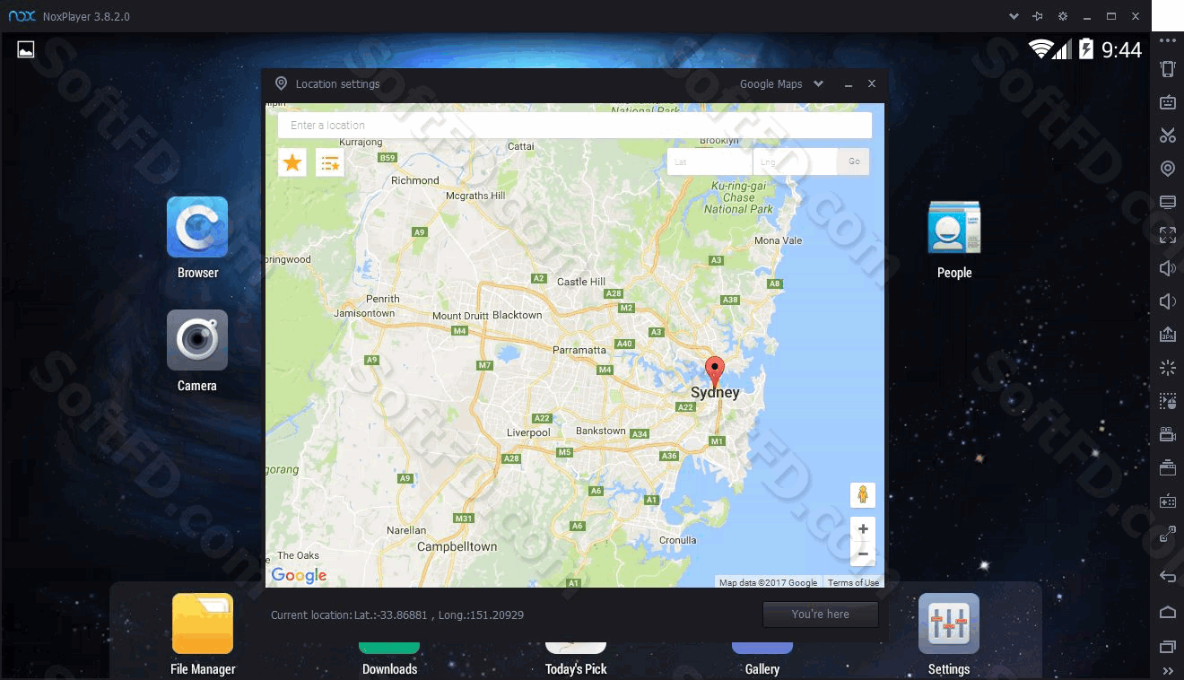Click the volume down speaker icon
The image size is (1184, 680).
[1167, 301]
